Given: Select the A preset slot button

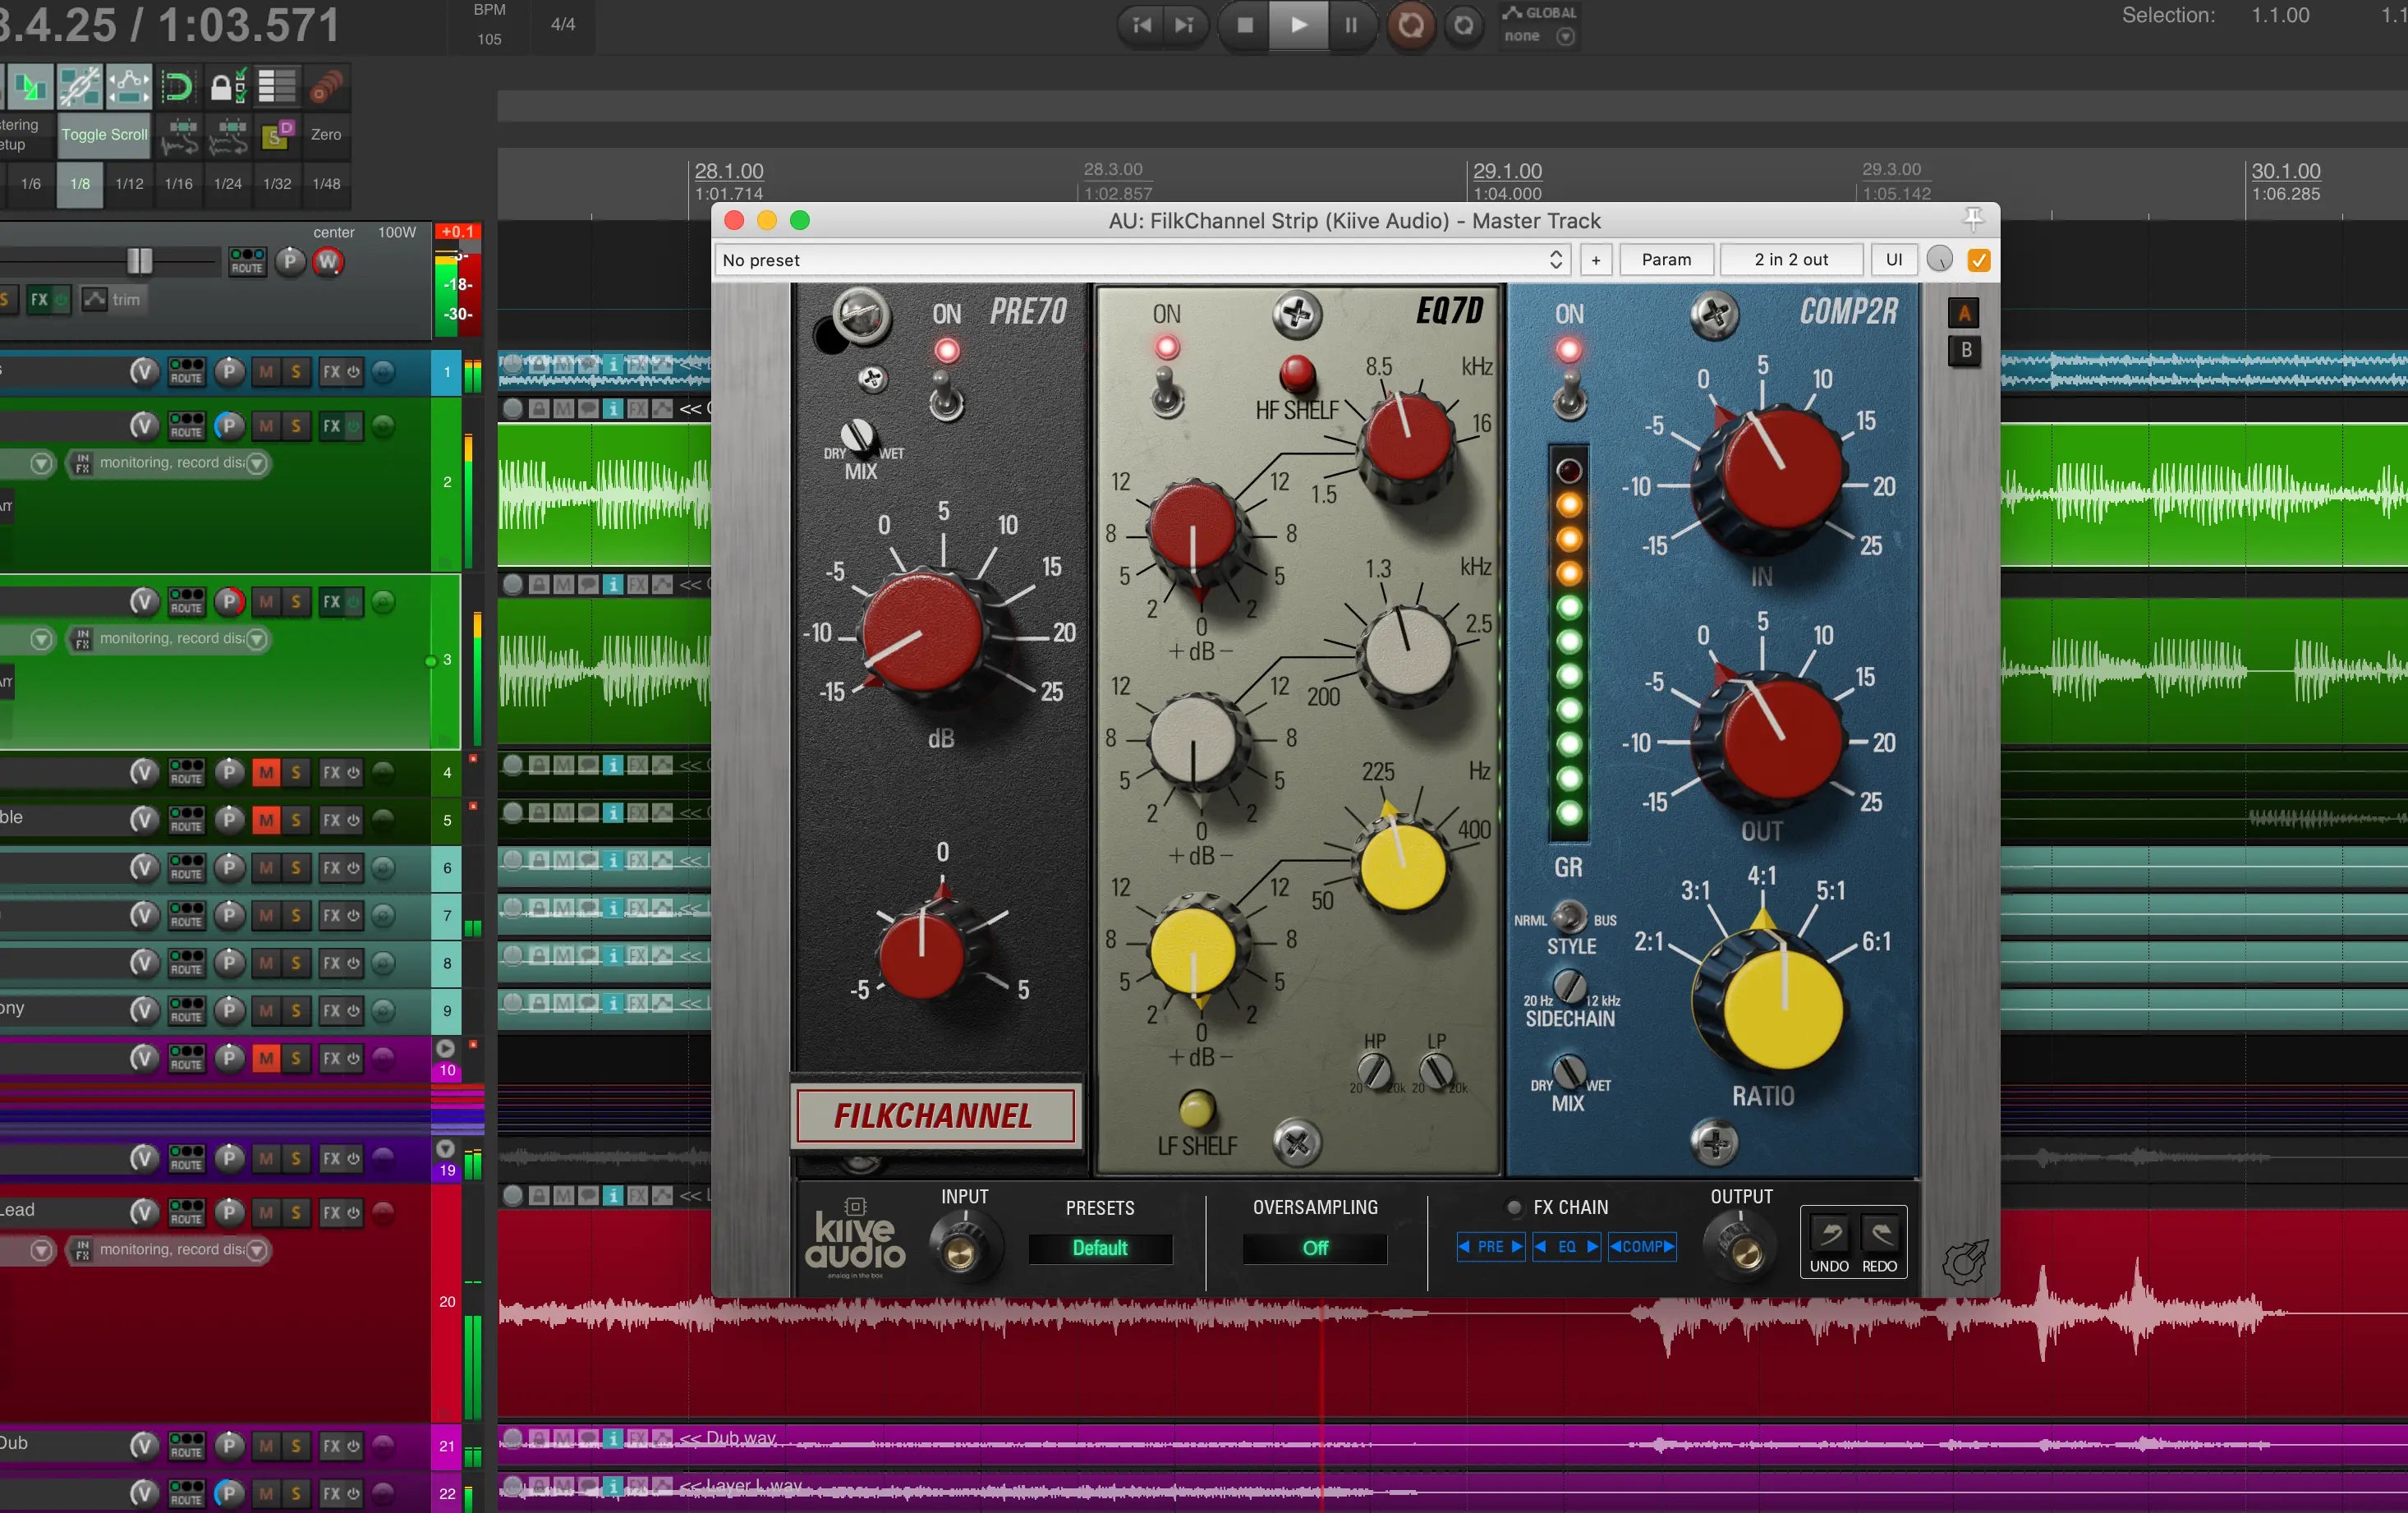Looking at the screenshot, I should [1964, 314].
